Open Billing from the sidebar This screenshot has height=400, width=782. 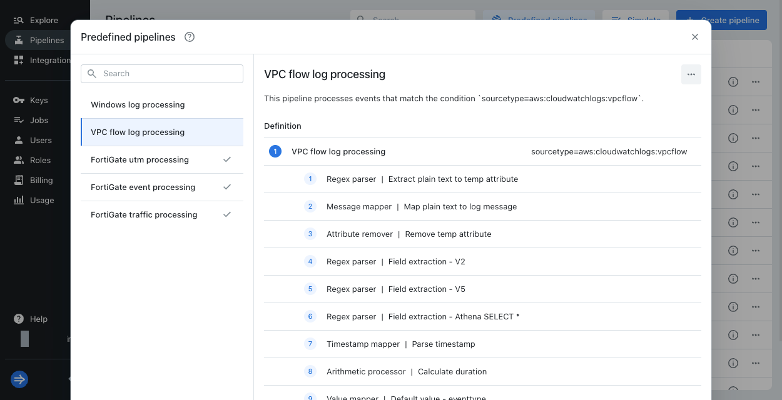point(19,180)
